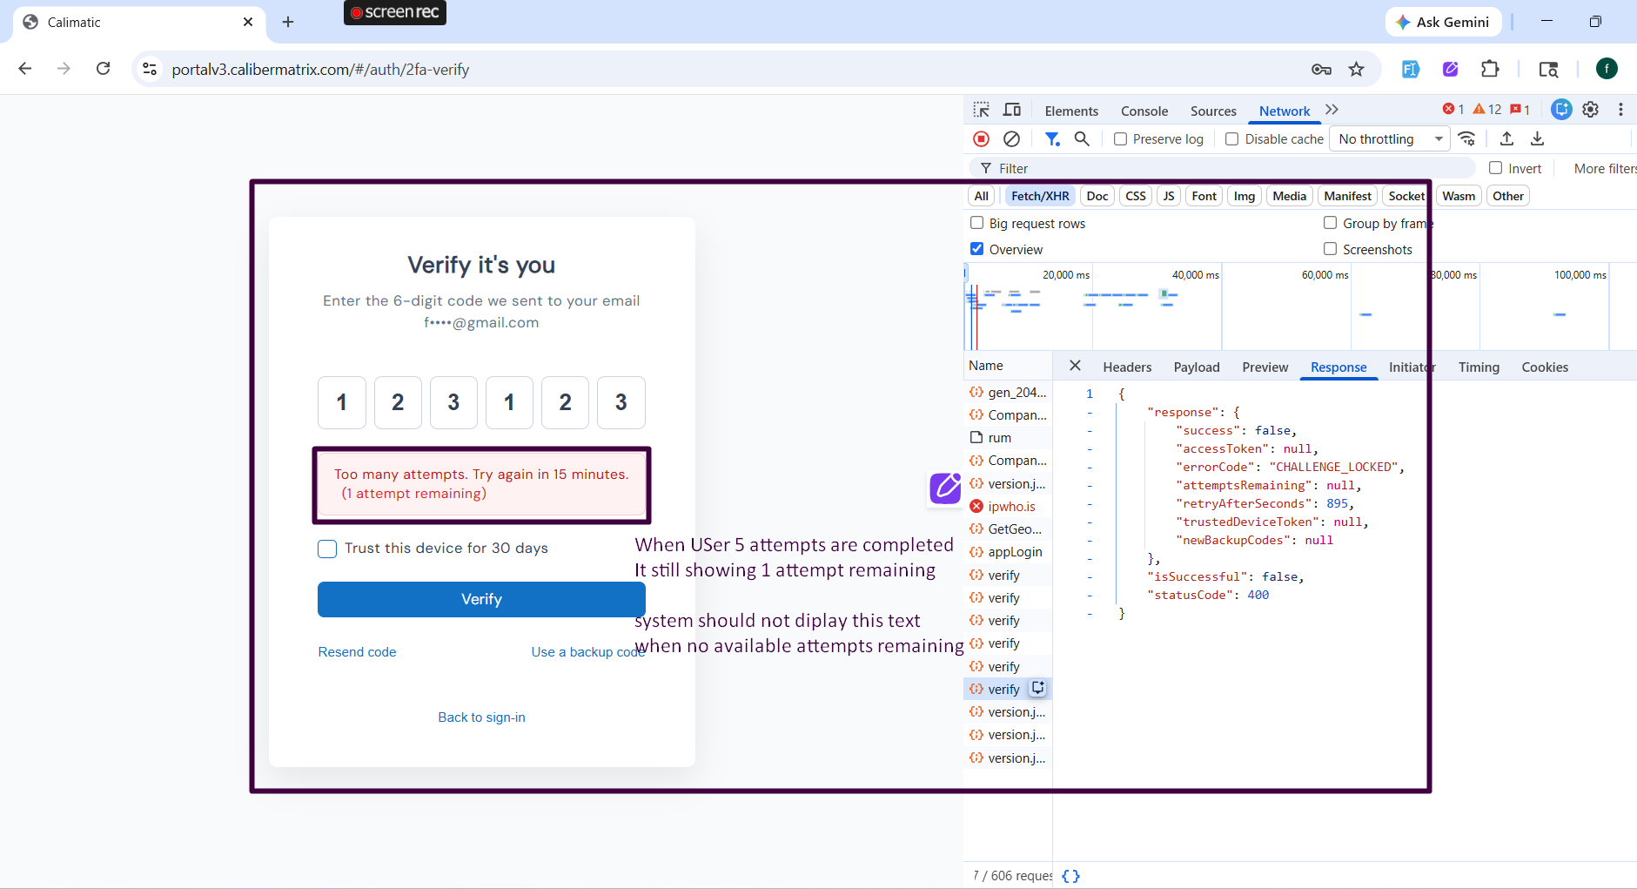The image size is (1637, 889).
Task: Open the Headers tab
Action: [x=1127, y=367]
